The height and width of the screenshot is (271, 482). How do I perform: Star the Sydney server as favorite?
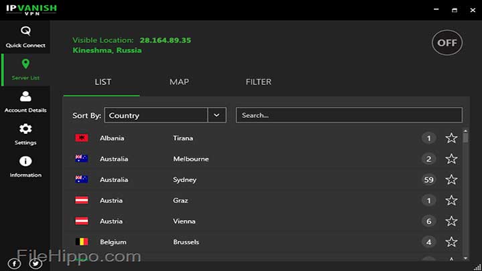(451, 180)
